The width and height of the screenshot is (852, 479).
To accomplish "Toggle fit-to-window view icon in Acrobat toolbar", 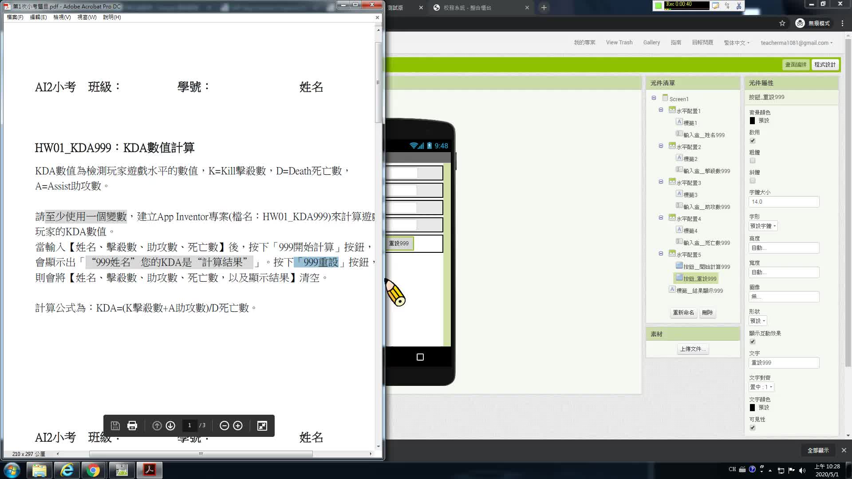I will [x=262, y=426].
